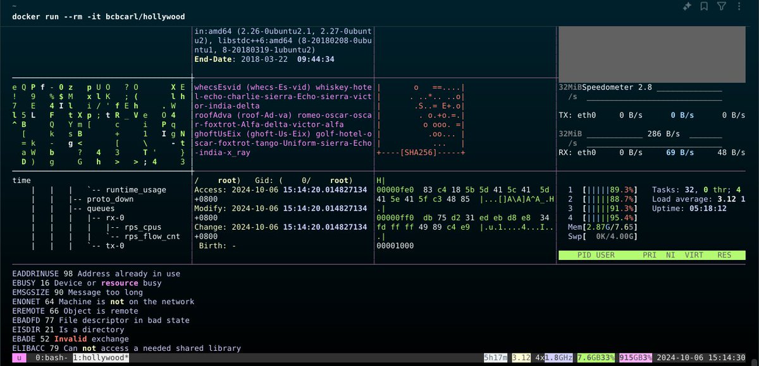This screenshot has width=759, height=366.
Task: Click the 'ELIBACC 79' error line
Action: tap(126, 348)
